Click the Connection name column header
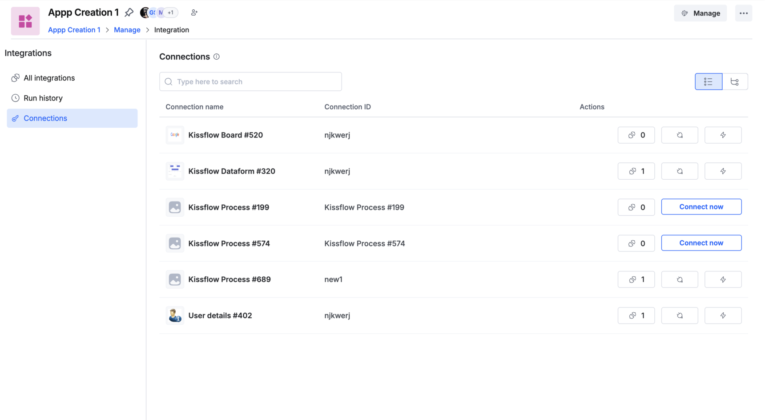 point(194,107)
